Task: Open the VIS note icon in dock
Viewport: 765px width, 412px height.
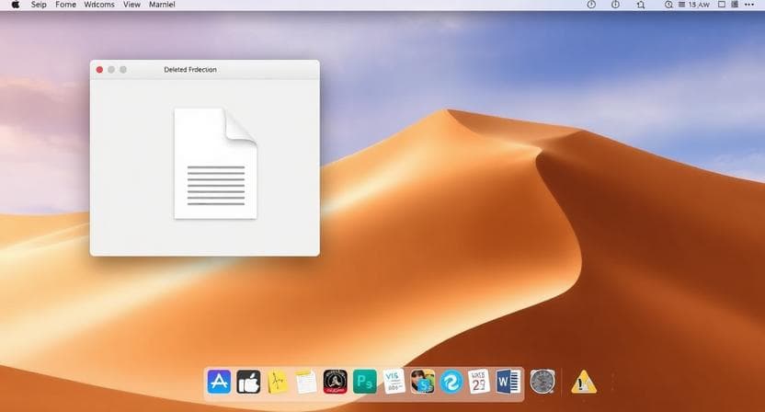Action: (394, 382)
